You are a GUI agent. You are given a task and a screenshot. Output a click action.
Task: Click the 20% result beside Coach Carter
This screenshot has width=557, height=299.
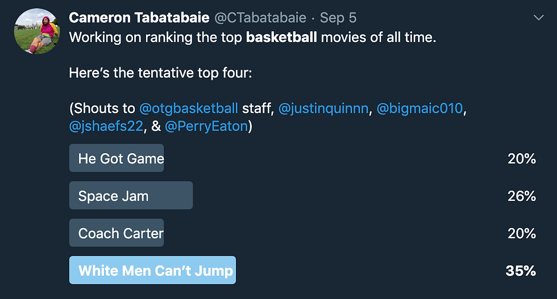[x=522, y=233]
